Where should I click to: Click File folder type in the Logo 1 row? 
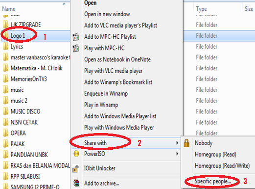tap(207, 36)
